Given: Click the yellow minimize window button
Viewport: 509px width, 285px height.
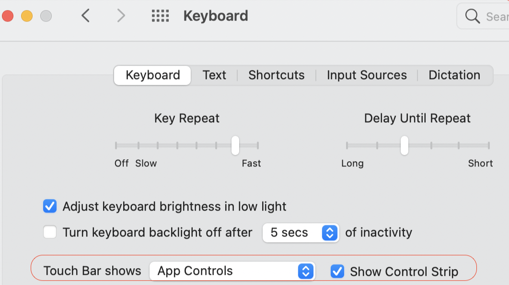Looking at the screenshot, I should pyautogui.click(x=27, y=16).
